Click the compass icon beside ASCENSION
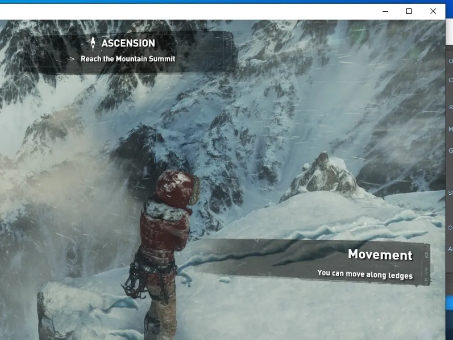The width and height of the screenshot is (453, 340). (93, 43)
